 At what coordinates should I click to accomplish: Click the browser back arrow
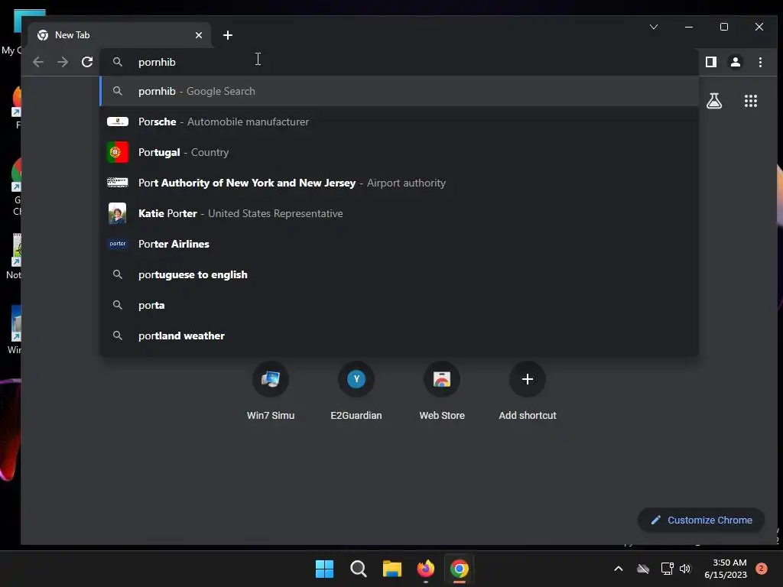coord(38,62)
